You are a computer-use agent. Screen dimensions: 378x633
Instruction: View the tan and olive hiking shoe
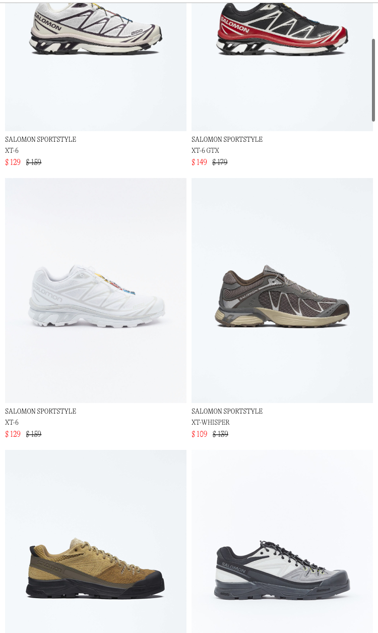pos(96,541)
